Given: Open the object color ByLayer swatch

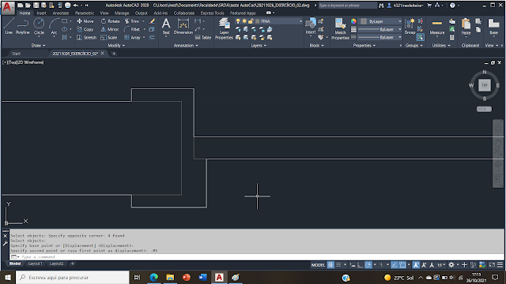Looking at the screenshot, I should [x=381, y=21].
